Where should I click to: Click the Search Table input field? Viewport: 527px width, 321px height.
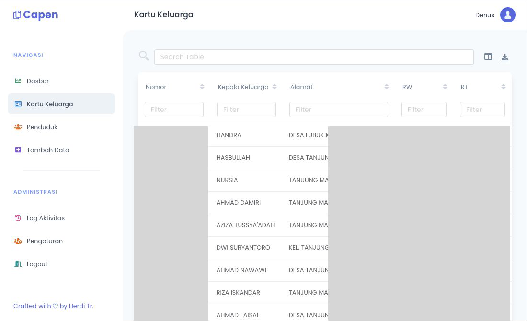pos(314,57)
